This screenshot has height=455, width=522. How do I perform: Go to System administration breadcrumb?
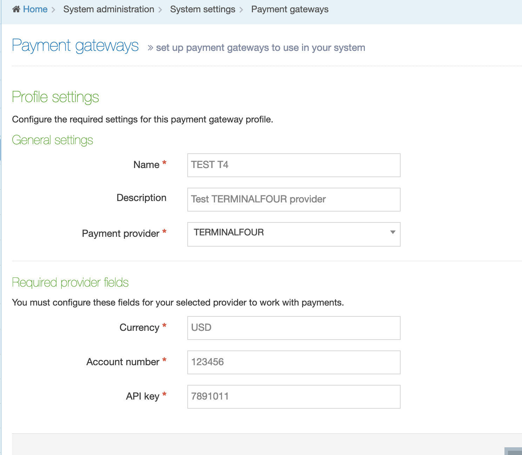108,9
